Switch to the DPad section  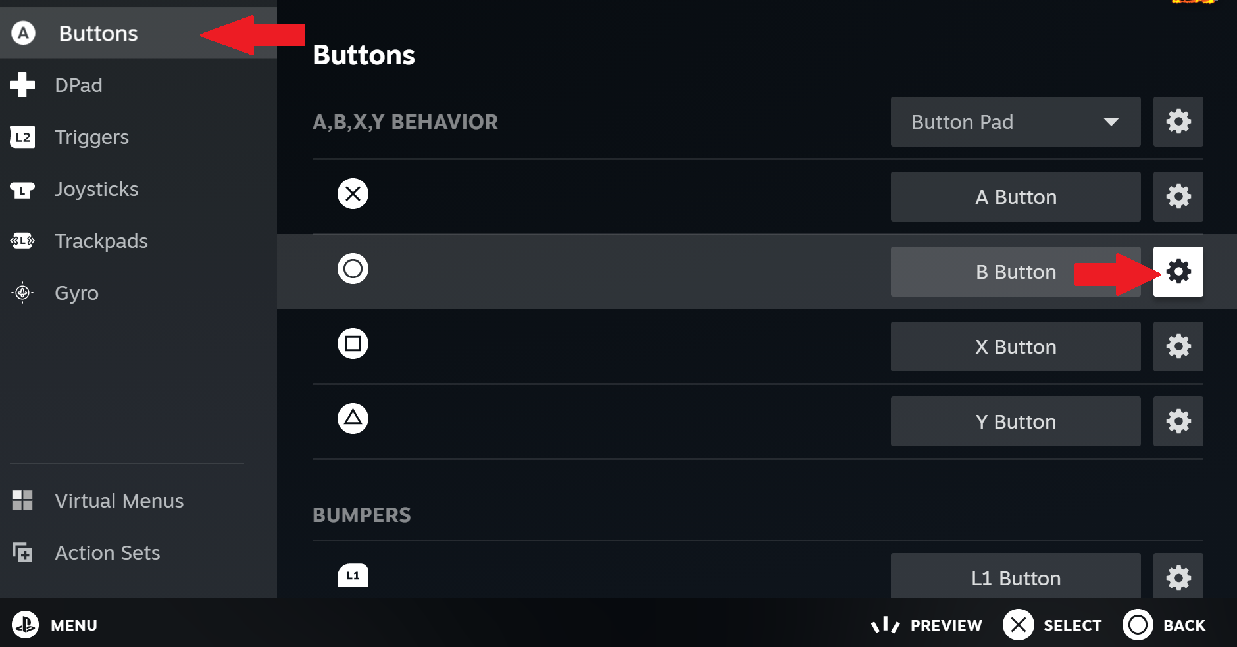coord(79,85)
